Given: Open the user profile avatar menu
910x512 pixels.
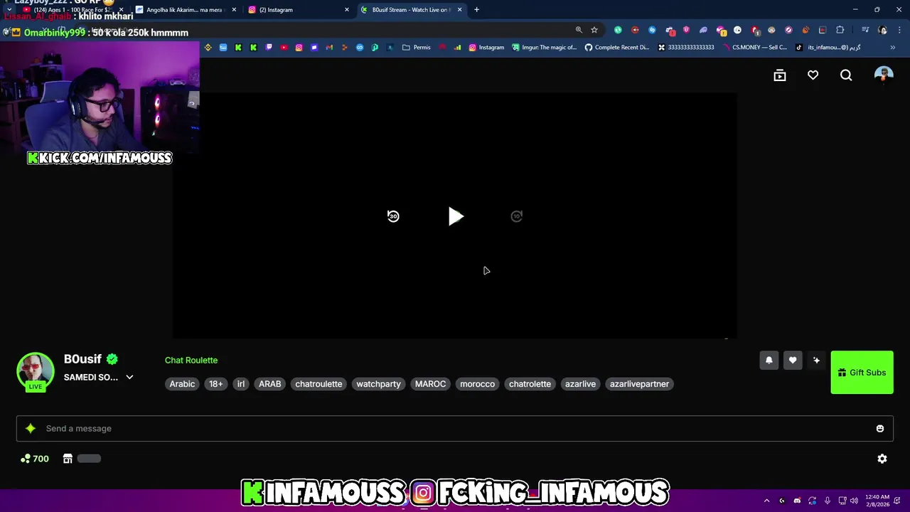Looking at the screenshot, I should point(884,75).
